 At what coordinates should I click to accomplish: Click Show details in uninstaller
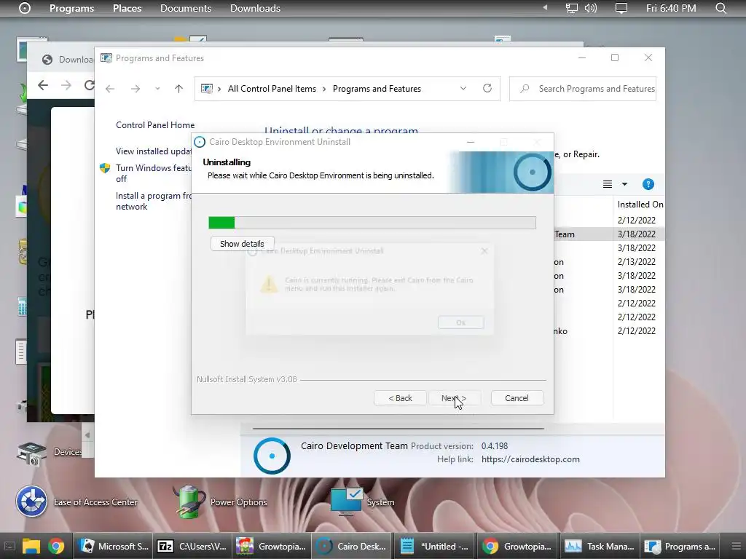click(242, 244)
